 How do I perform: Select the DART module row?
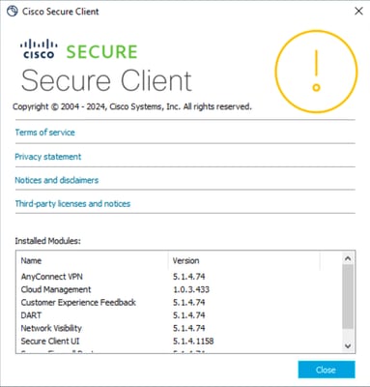tap(179, 315)
